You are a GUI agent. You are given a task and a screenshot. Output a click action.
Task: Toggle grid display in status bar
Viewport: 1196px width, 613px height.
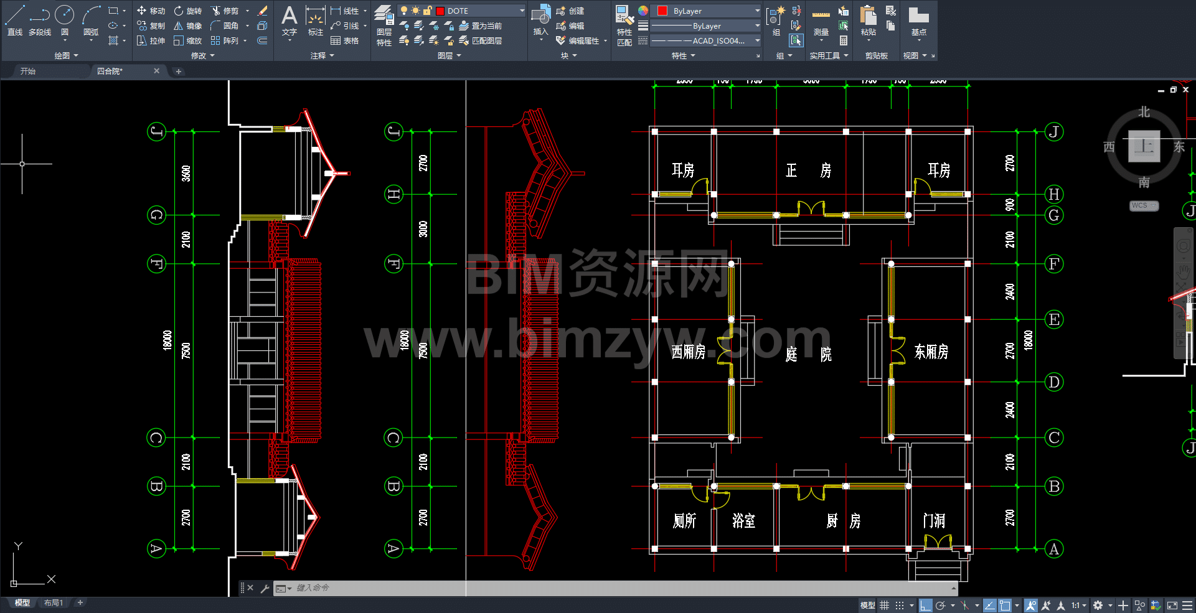[x=884, y=605]
